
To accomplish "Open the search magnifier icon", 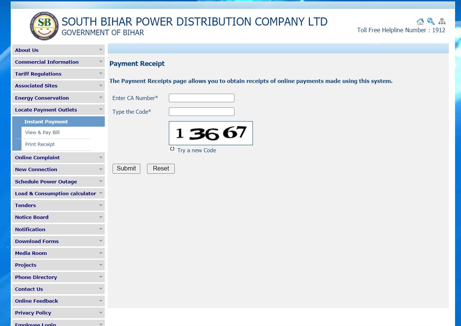I will coord(431,21).
